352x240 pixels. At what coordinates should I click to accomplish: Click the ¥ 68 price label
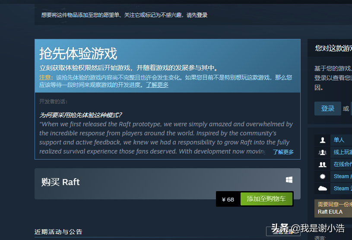[228, 199]
